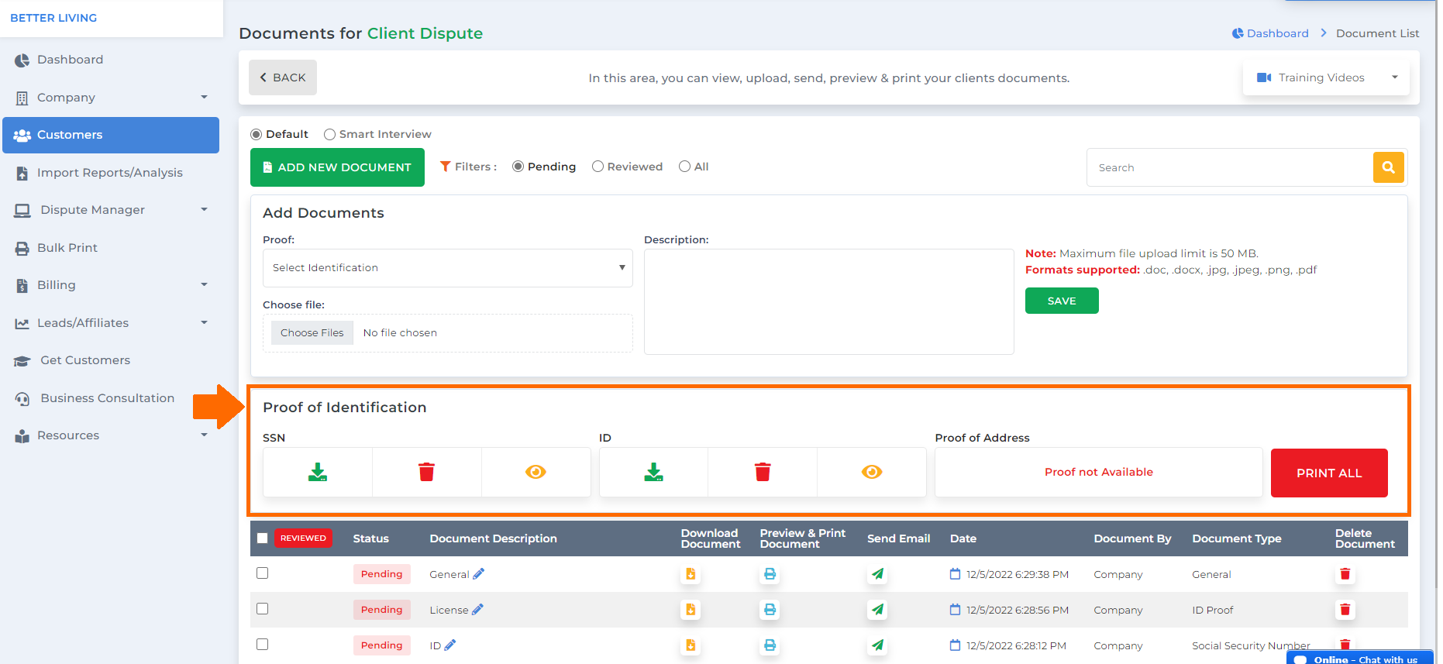Select the Default radio option
The image size is (1443, 664).
coord(257,134)
